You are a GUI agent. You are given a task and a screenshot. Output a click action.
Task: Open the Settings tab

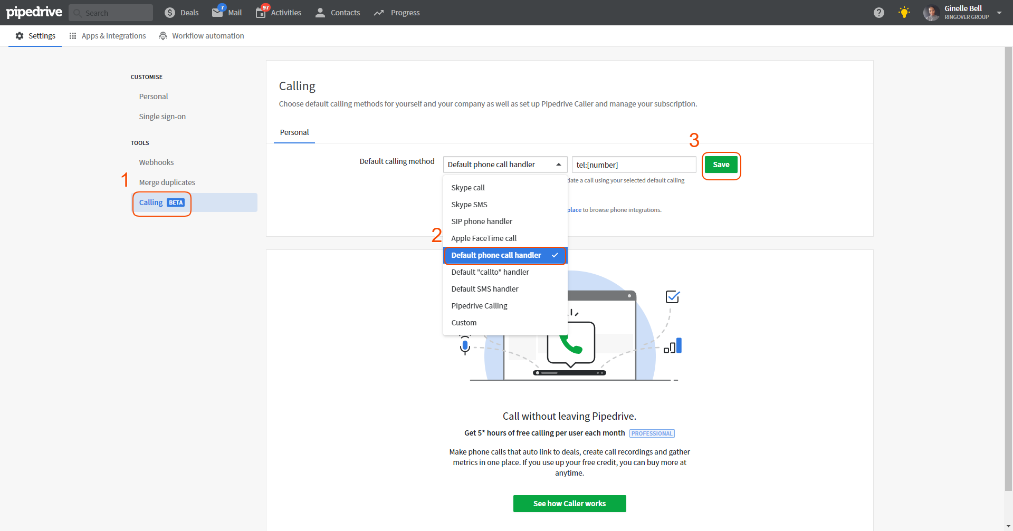[x=35, y=36]
